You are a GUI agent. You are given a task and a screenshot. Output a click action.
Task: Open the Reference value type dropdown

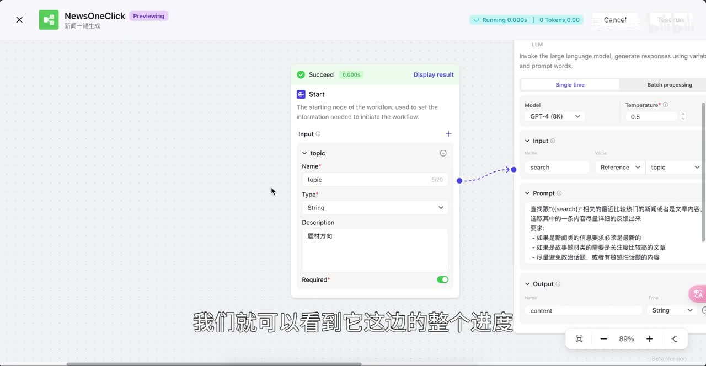click(619, 168)
